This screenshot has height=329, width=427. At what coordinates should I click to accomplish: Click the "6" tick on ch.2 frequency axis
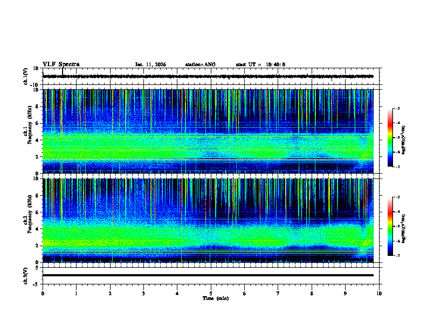pyautogui.click(x=37, y=212)
